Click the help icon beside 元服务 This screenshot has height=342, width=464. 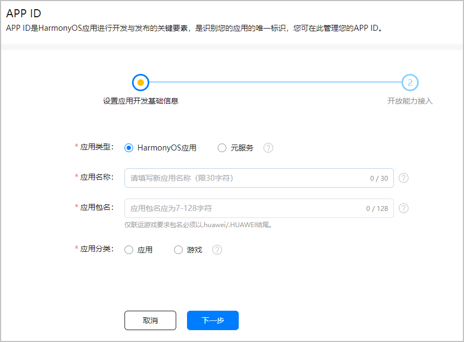tap(268, 148)
